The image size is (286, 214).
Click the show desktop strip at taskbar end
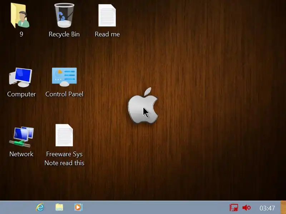[283, 207]
